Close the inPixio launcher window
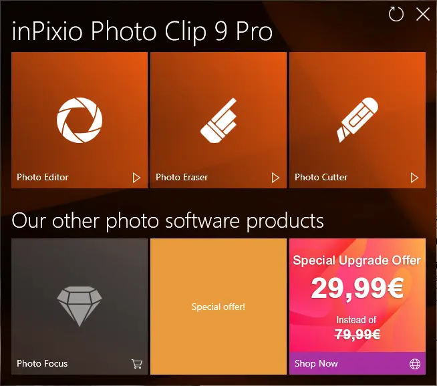Screen dimensions: 437x386 [x=423, y=14]
